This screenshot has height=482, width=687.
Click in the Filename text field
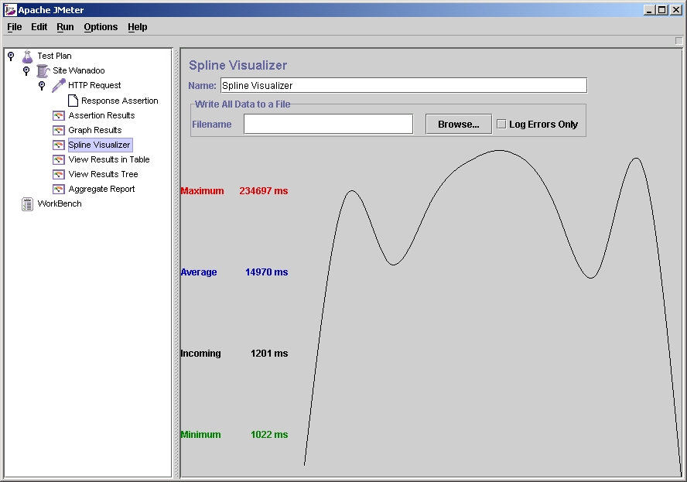point(328,125)
